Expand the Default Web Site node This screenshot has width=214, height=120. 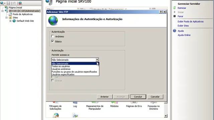(x=10, y=21)
